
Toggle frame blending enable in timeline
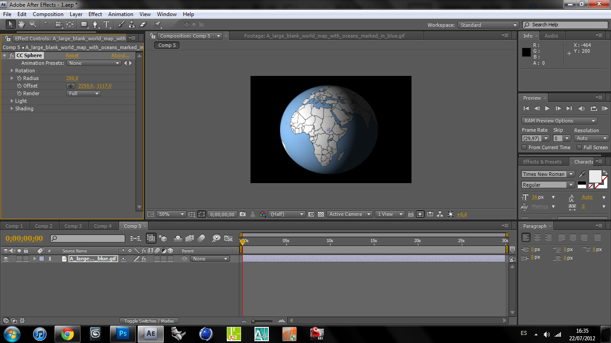click(x=190, y=238)
